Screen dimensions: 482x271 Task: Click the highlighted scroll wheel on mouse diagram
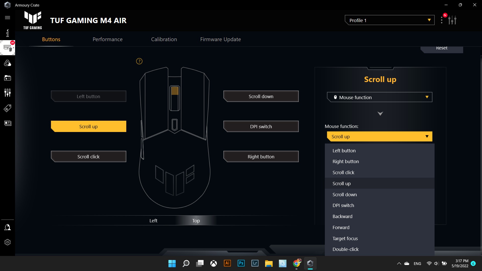tap(174, 91)
